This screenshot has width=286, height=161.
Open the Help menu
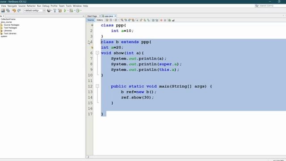click(85, 6)
